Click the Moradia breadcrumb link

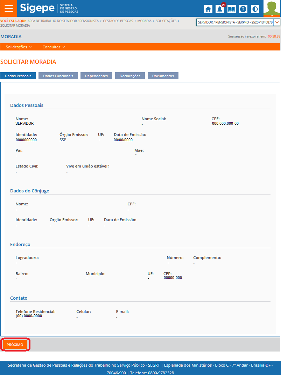144,21
